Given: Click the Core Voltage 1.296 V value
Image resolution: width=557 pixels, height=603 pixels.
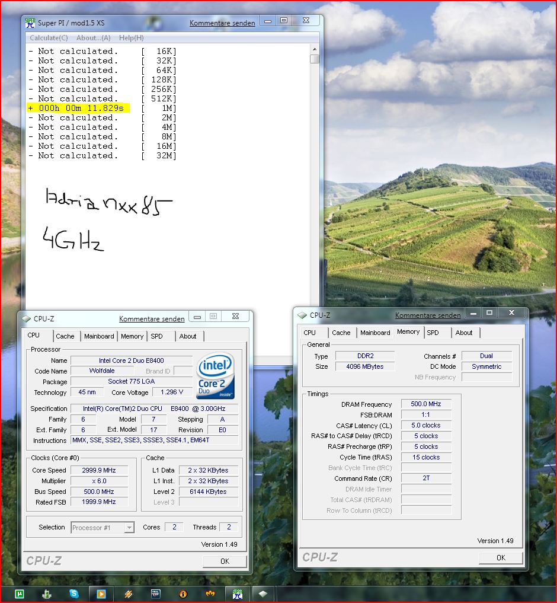Looking at the screenshot, I should tap(172, 393).
